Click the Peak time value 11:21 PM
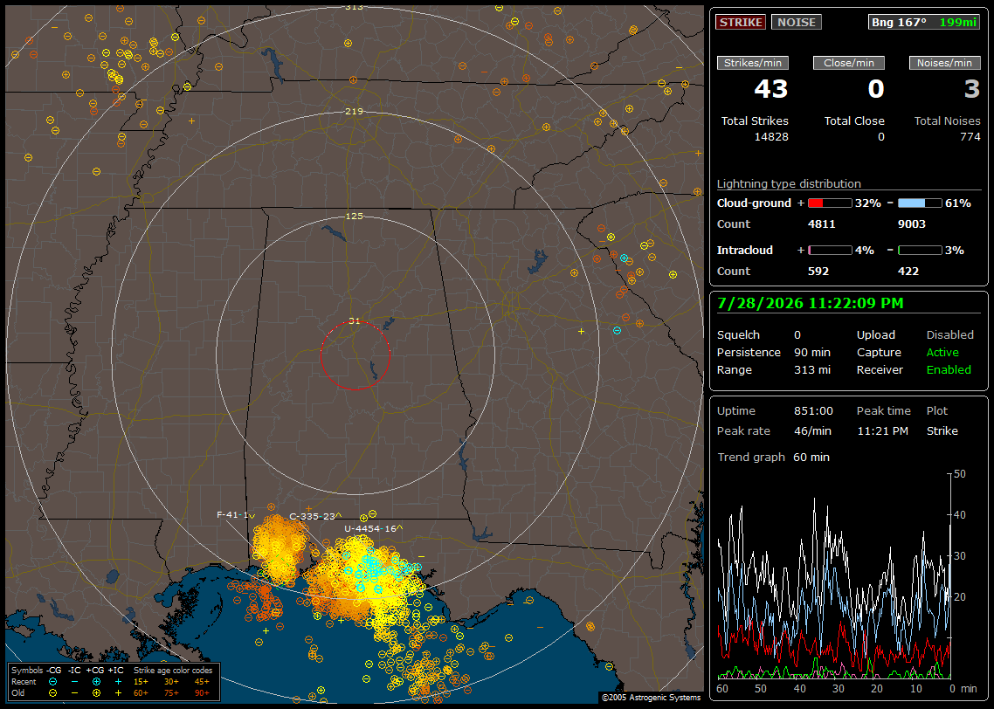Viewport: 994px width, 709px height. click(882, 430)
